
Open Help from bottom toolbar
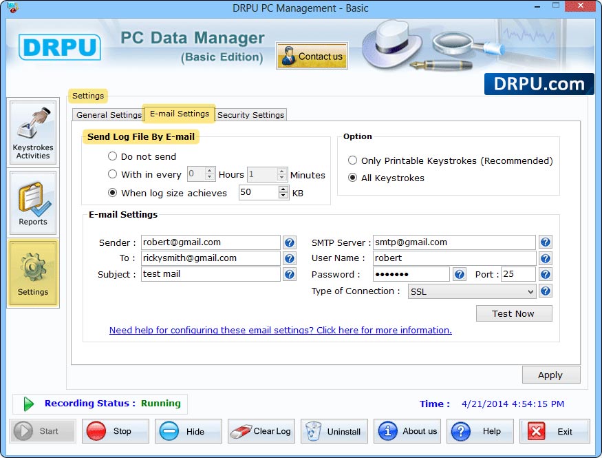point(480,431)
